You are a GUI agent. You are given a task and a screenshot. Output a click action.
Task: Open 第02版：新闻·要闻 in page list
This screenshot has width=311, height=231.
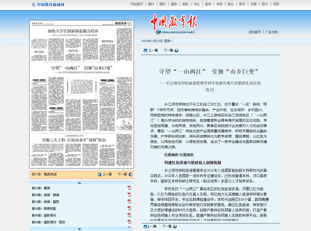[x=45, y=195]
